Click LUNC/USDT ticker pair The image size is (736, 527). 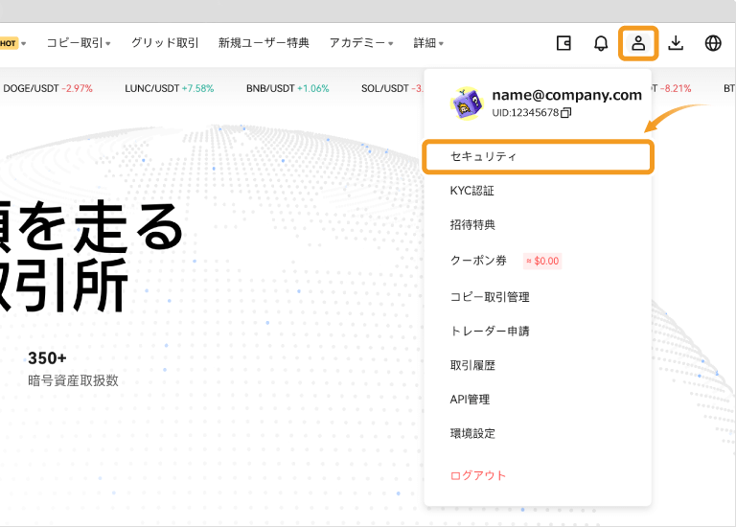point(169,88)
